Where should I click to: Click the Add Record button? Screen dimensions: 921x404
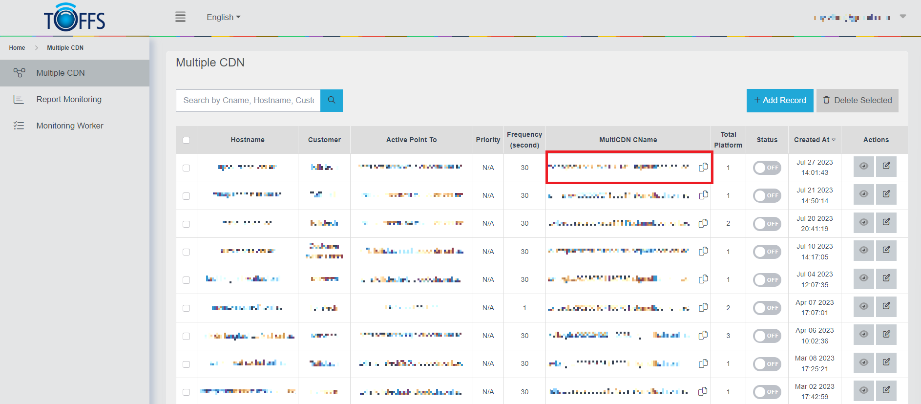pos(779,100)
